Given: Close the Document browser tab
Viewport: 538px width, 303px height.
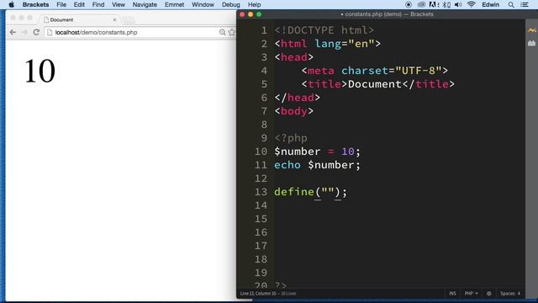Looking at the screenshot, I should click(x=114, y=20).
